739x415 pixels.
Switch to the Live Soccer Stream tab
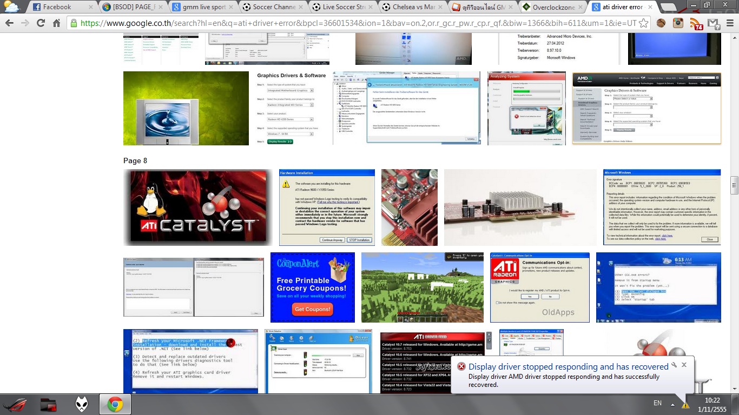point(341,7)
